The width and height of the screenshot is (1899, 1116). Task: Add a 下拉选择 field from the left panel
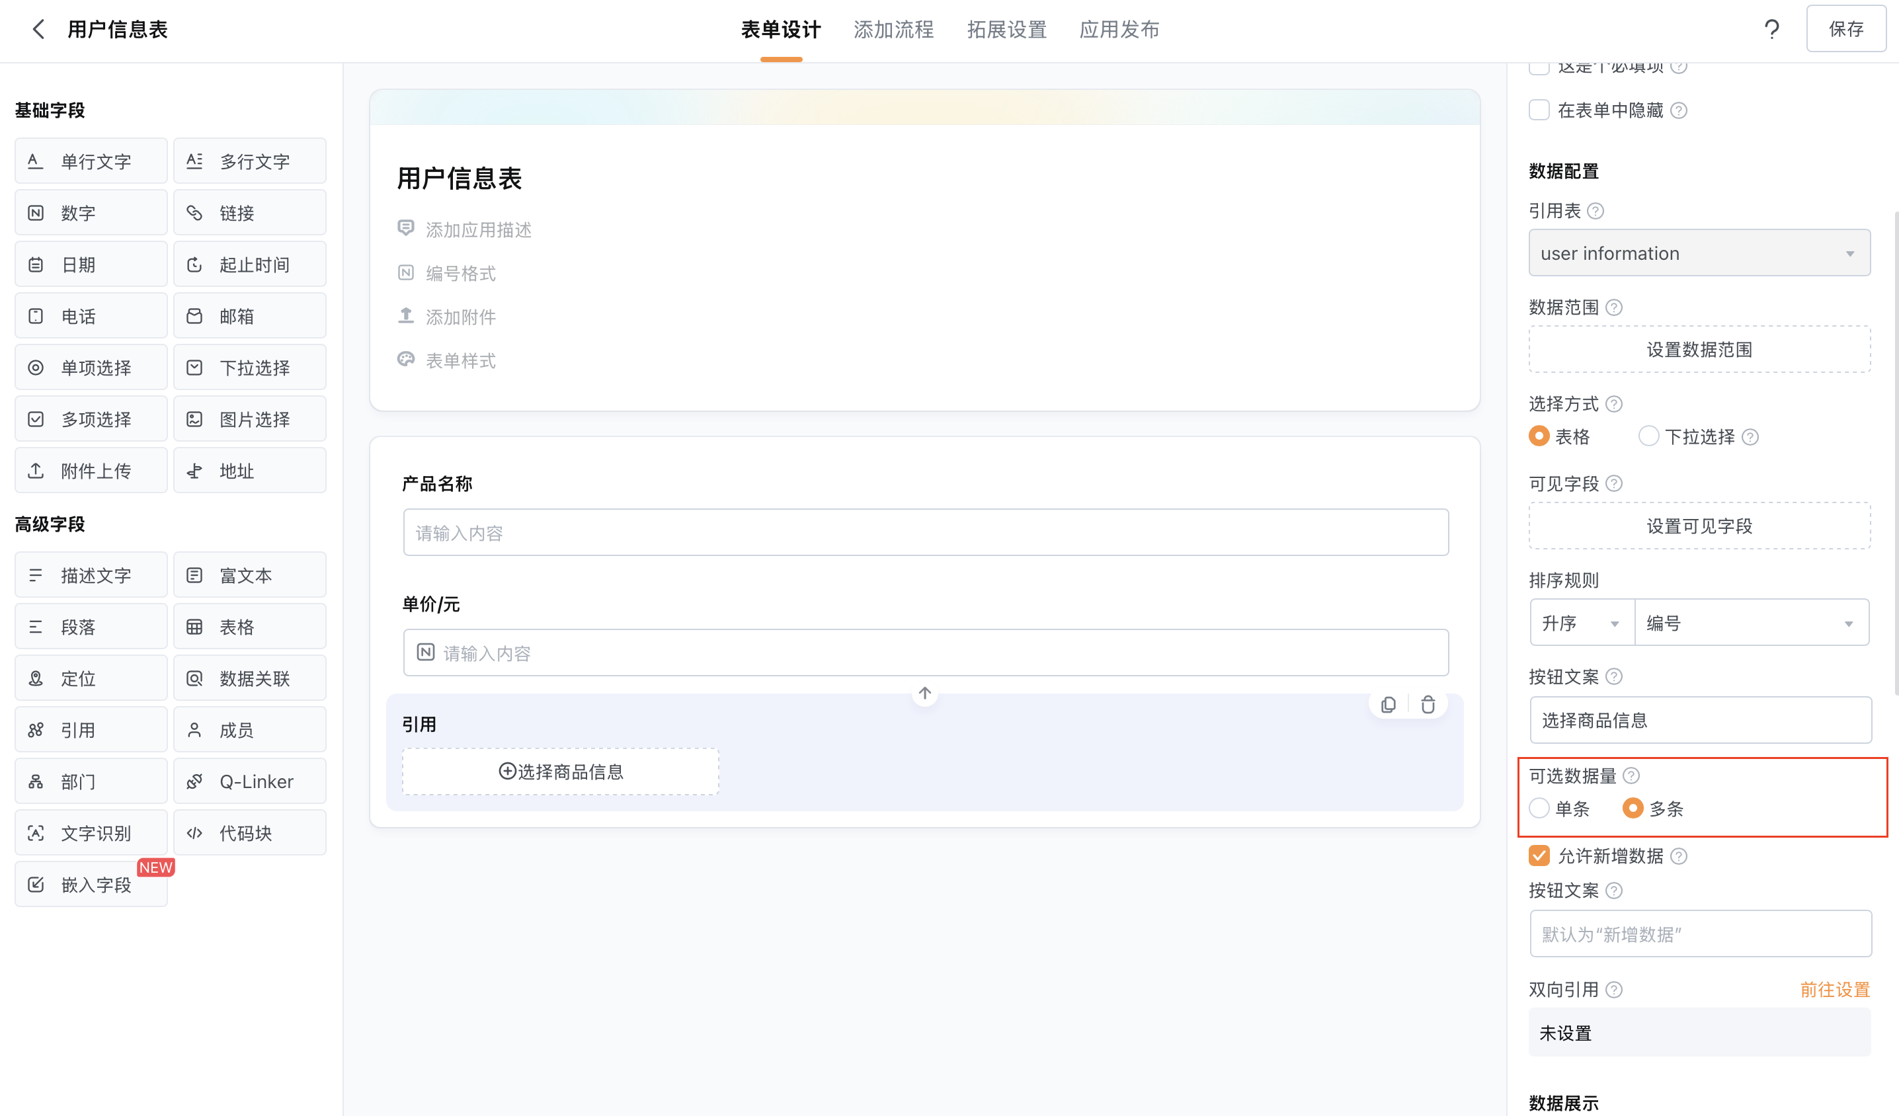coord(249,368)
